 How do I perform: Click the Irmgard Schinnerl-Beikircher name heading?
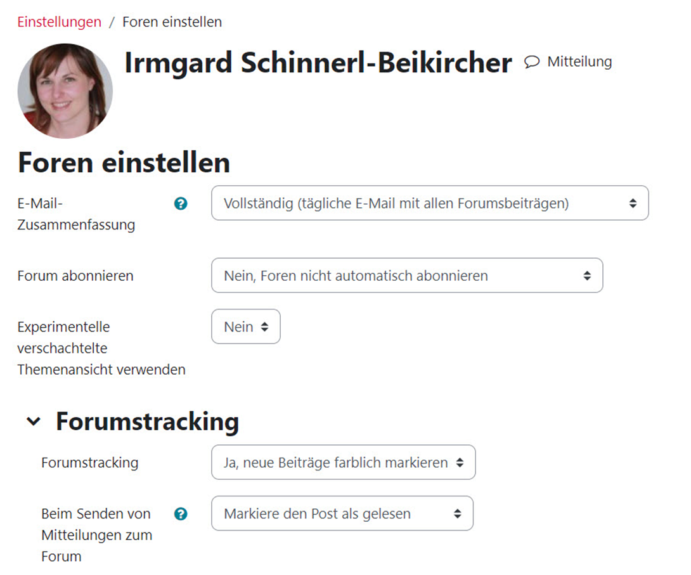click(x=318, y=62)
